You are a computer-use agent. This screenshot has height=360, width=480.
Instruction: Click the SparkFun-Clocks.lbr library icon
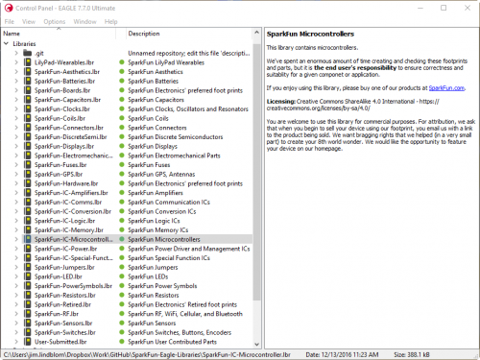28,108
